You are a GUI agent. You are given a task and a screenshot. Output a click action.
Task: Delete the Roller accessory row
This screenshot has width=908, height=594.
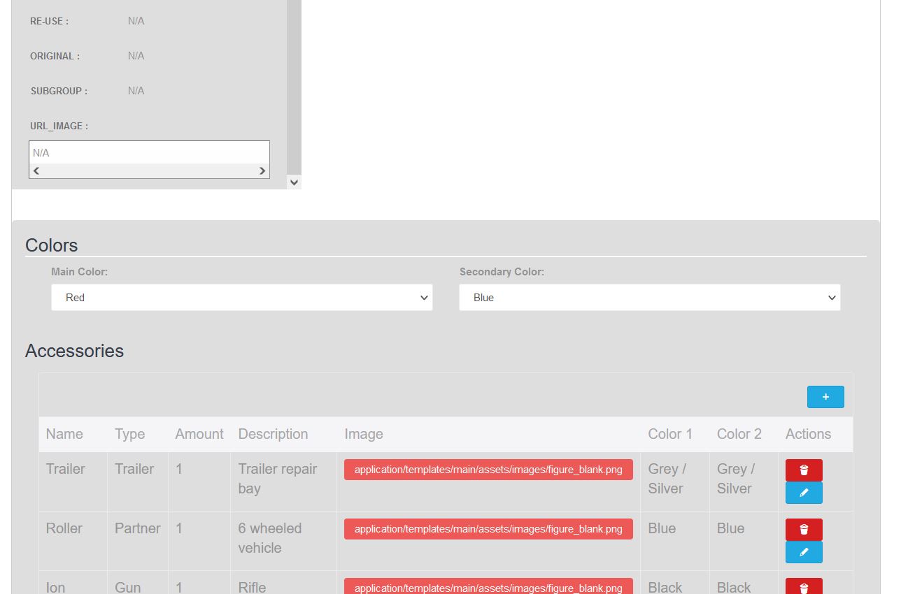point(804,530)
